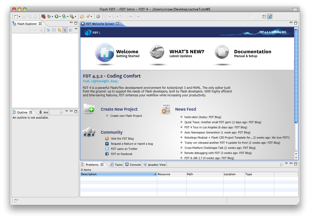Image resolution: width=310 pixels, height=219 pixels.
Task: Click Collapse All in Flash Explorer
Action: pyautogui.click(x=54, y=30)
